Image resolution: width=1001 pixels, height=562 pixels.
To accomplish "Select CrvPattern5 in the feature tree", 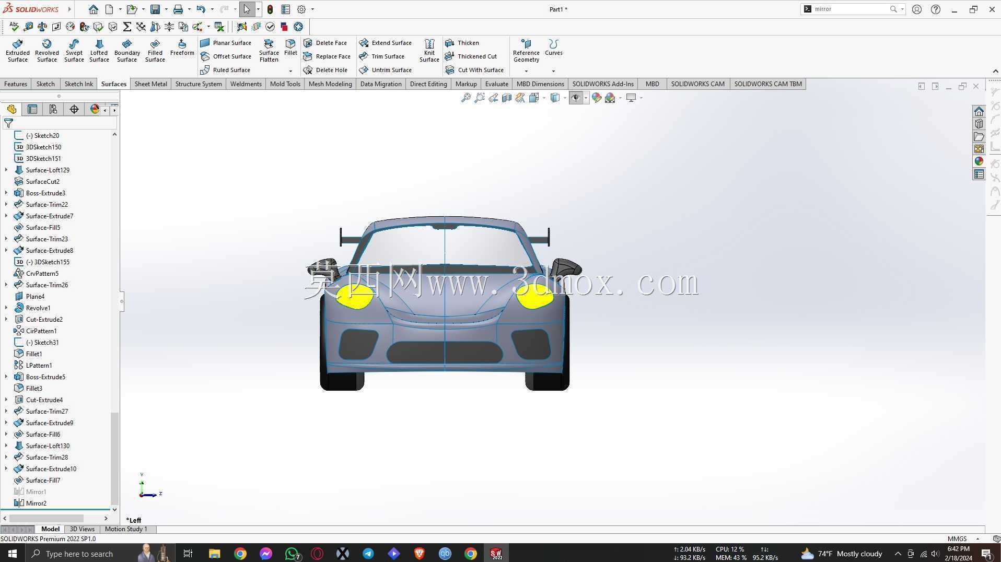I will click(x=42, y=274).
